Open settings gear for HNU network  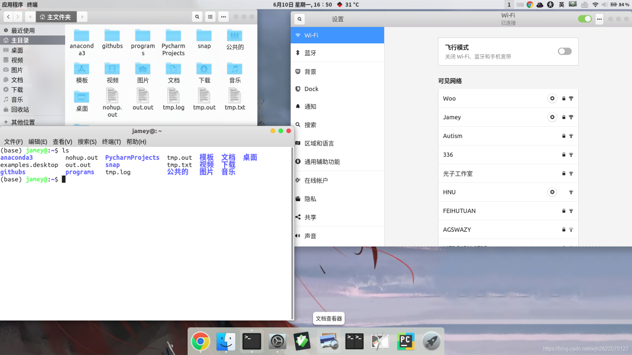553,192
